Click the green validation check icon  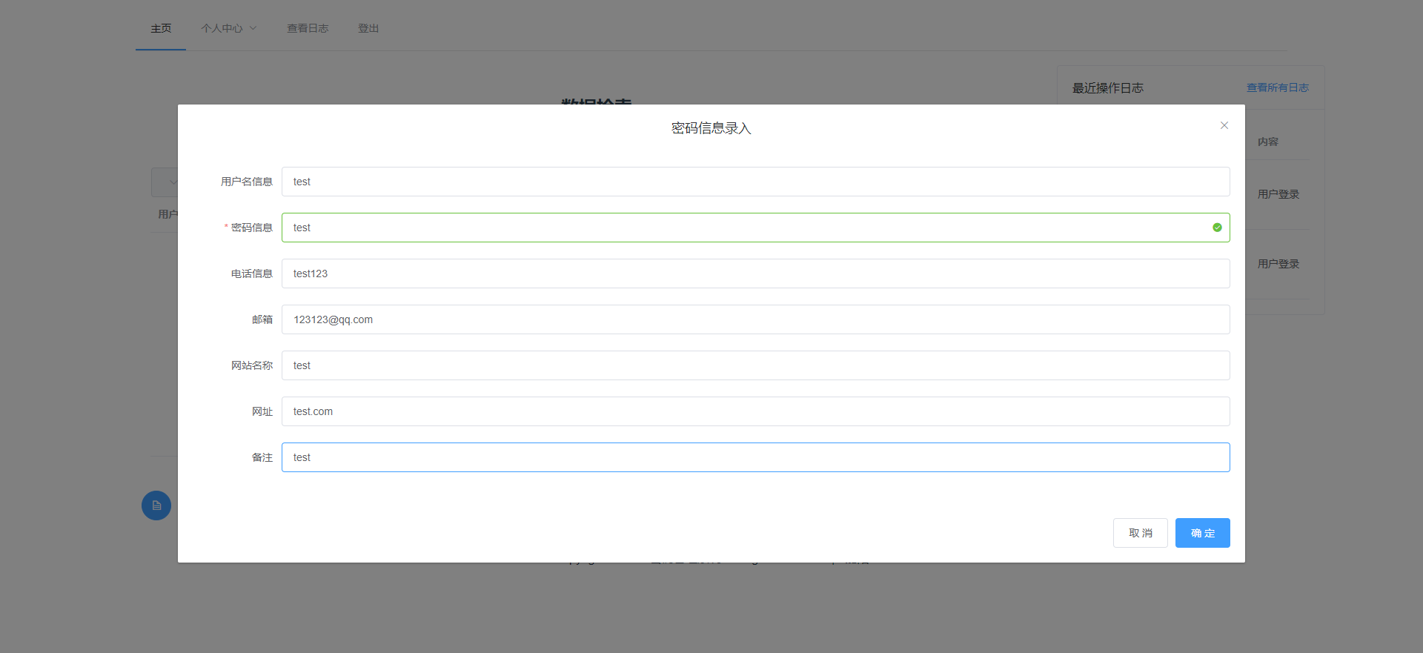click(1217, 228)
